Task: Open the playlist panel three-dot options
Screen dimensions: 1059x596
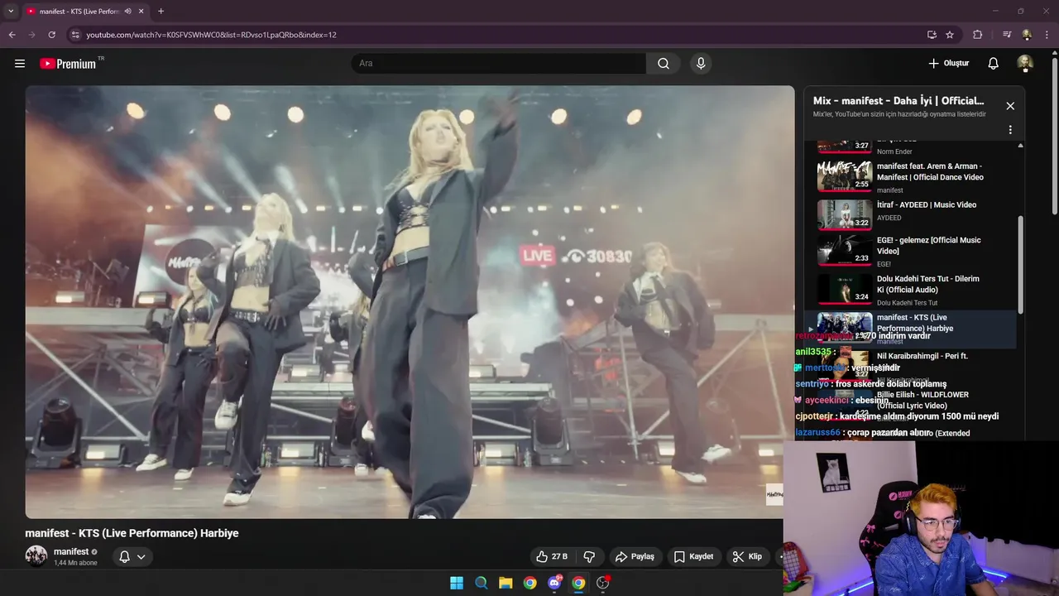Action: coord(1010,130)
